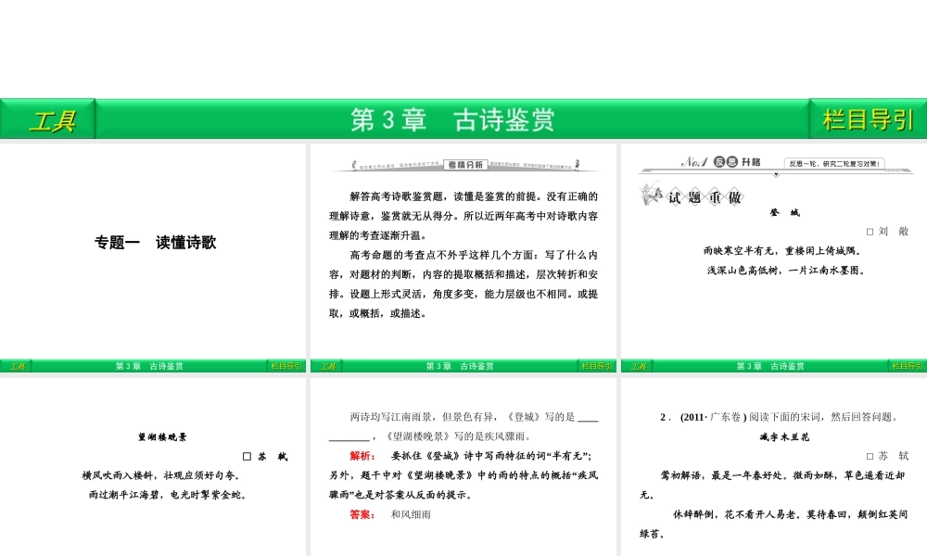Select the line 雨映寒空半有无

point(782,251)
